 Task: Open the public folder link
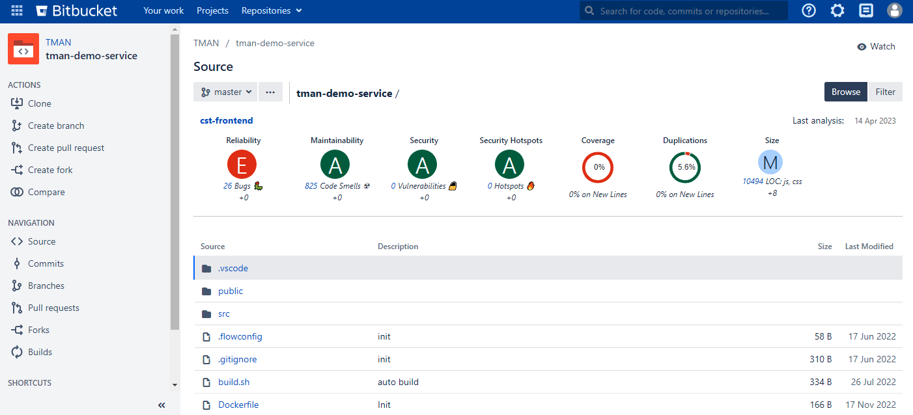(231, 291)
